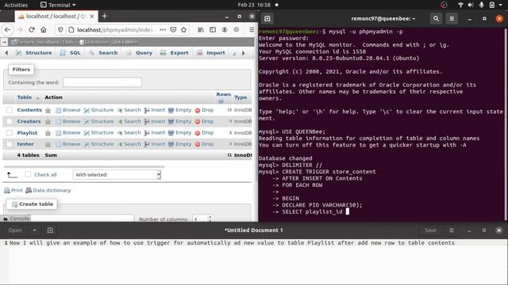Open Firefox home page
508x285 pixels.
pos(44,30)
